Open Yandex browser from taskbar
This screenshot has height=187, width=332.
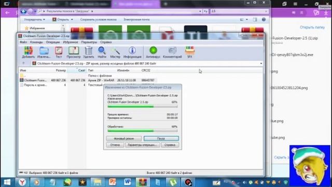click(22, 182)
